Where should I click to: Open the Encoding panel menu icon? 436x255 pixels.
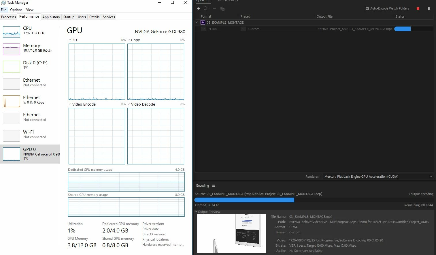(214, 185)
